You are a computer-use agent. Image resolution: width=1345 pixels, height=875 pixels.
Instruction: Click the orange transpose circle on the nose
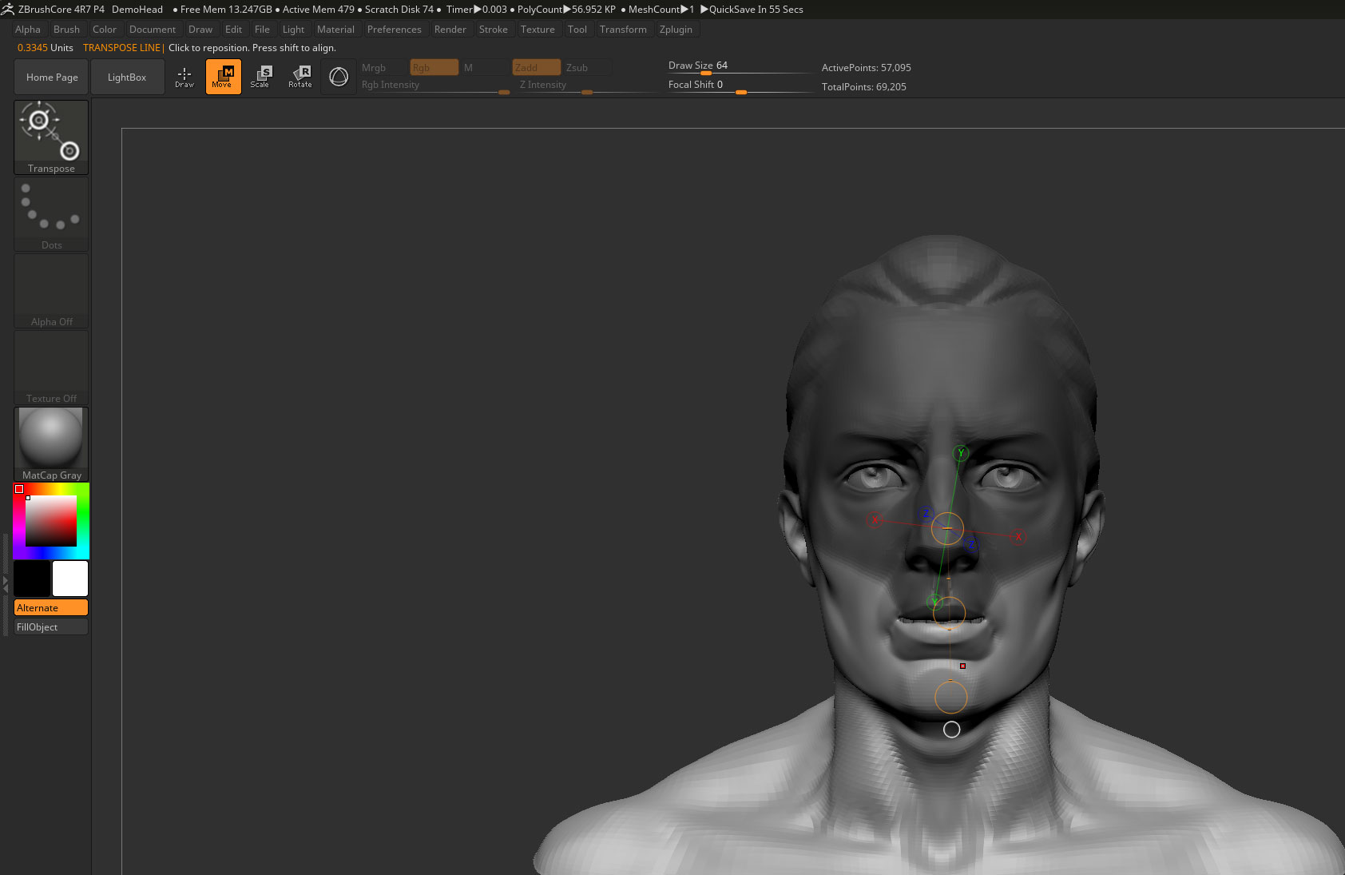click(x=947, y=528)
